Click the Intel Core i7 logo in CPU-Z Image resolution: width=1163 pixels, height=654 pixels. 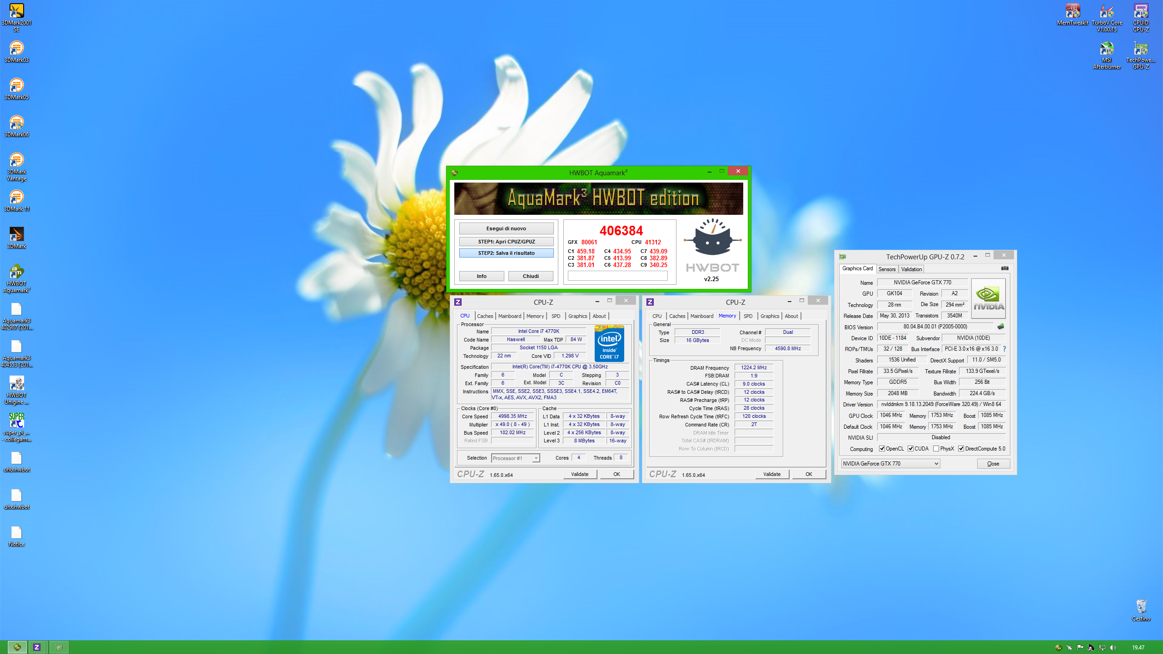click(609, 343)
